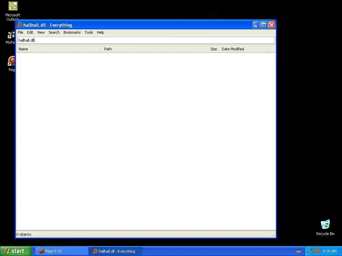Click the Everything magnifier icon in title bar
This screenshot has height=256, width=342.
[x=20, y=25]
